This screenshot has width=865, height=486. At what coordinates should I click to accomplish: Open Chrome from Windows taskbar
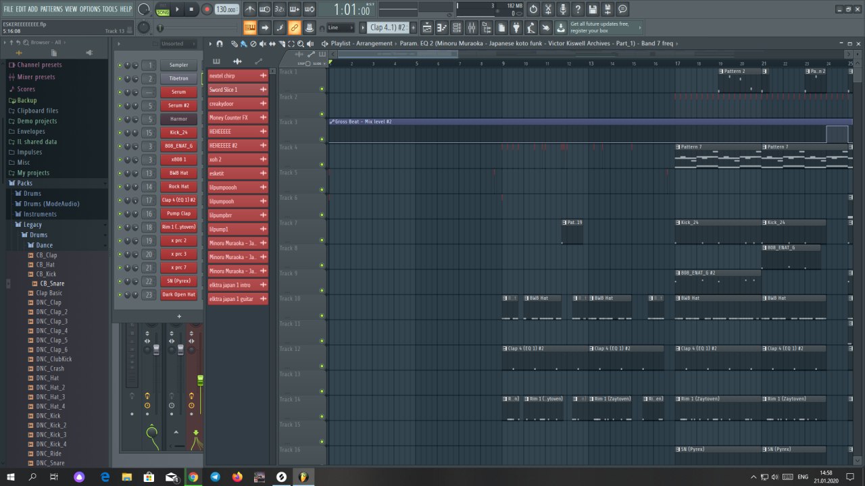[193, 477]
